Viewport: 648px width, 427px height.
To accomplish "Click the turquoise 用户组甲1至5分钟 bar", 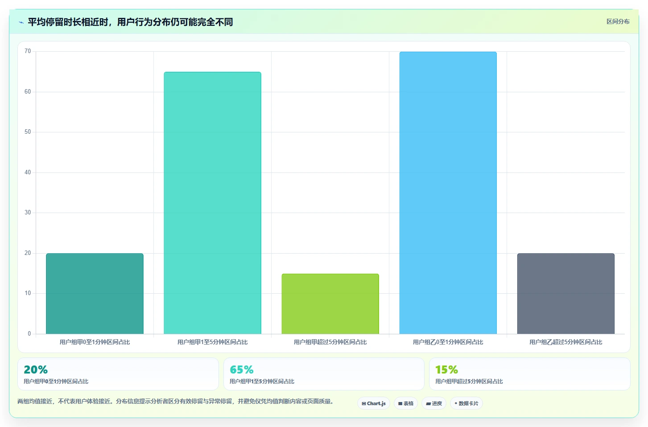I will 212,203.
